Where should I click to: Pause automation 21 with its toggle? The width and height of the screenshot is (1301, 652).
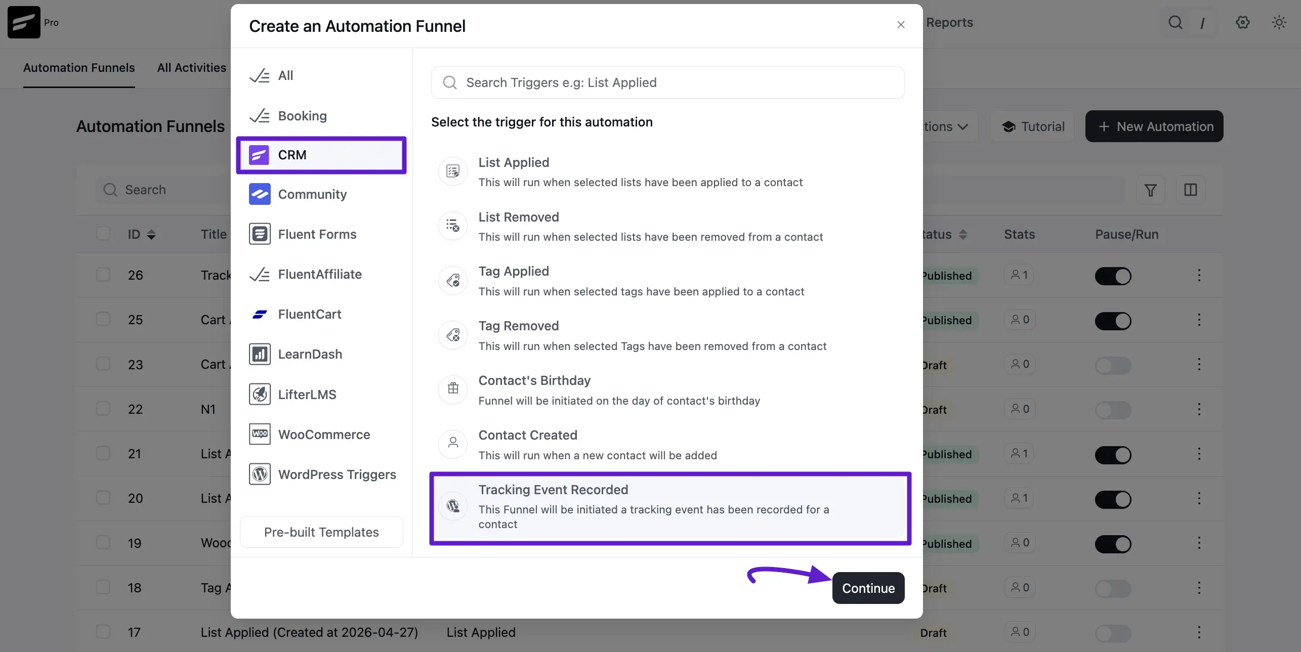(1113, 455)
